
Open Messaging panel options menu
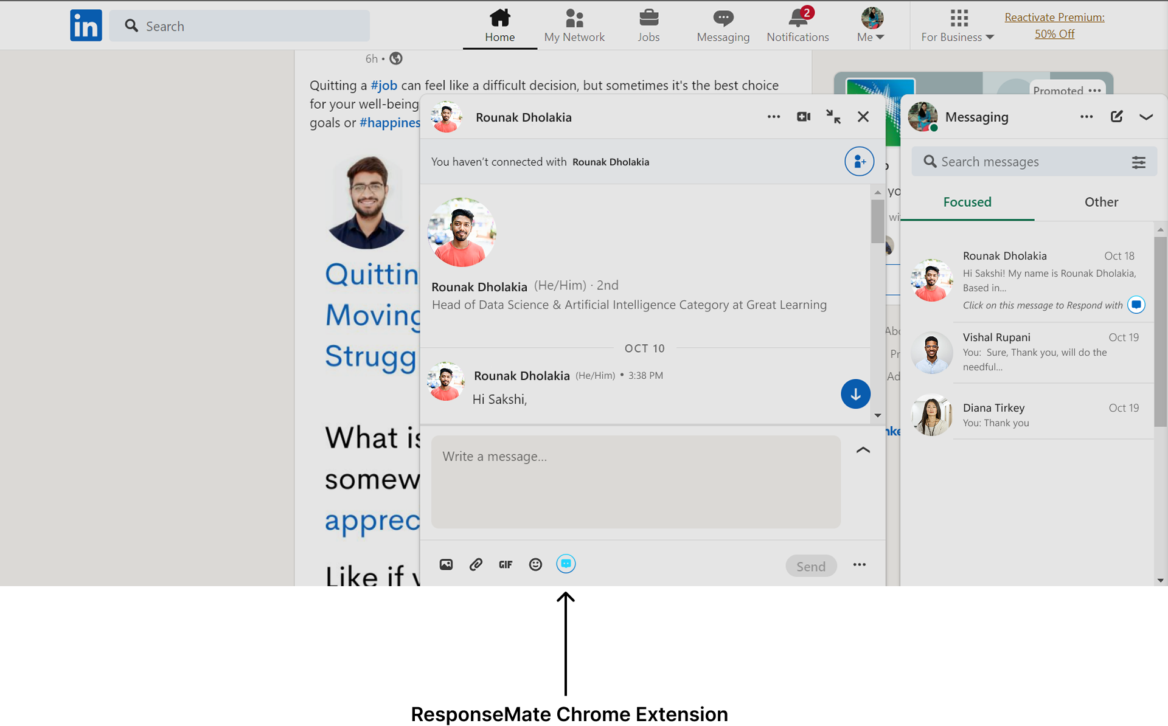click(1086, 117)
